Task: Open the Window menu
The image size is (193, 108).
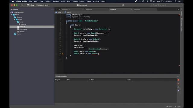Action: 96,1
